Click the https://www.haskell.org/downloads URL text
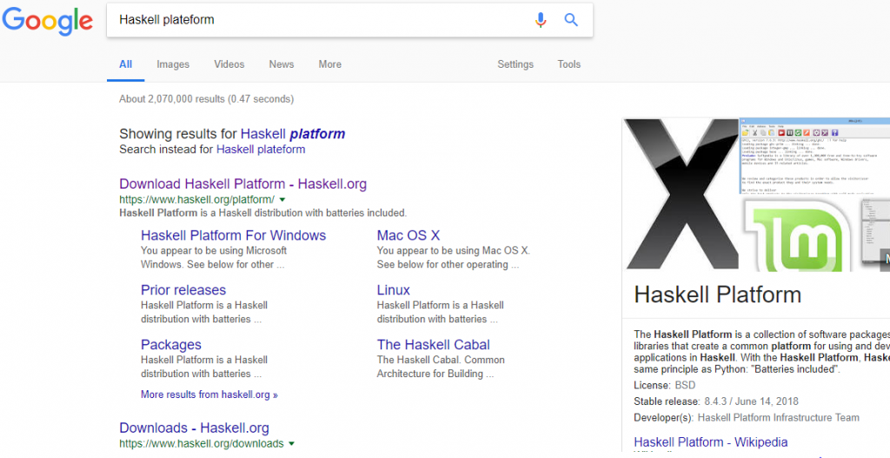The image size is (890, 458). 202,444
